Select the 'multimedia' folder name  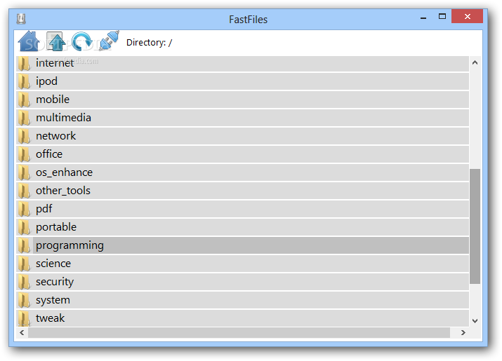click(63, 118)
